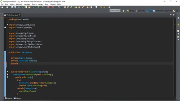The height and width of the screenshot is (101, 180).
Task: Open dropdown arrow next to Stop icon
Action: [x=51, y=7]
